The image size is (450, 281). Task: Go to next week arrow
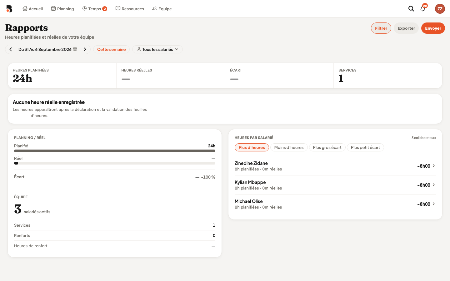85,49
